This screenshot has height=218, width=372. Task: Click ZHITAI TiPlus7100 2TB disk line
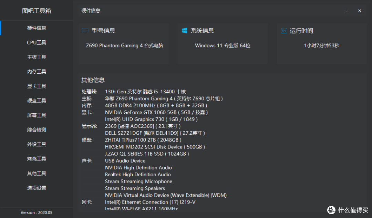click(143, 140)
